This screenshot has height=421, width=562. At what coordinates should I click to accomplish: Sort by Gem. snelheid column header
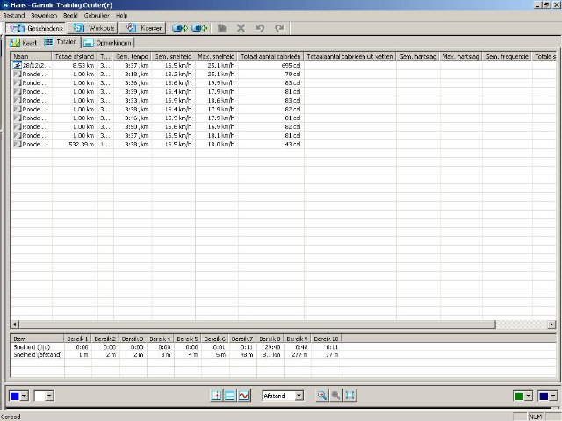[x=173, y=56]
